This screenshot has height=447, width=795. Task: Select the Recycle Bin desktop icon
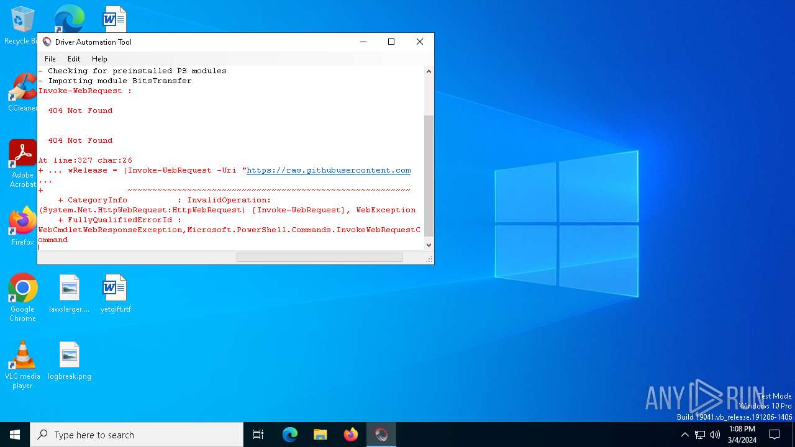click(x=22, y=25)
